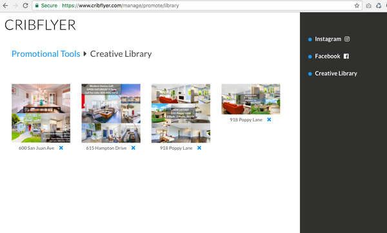387x233 pixels.
Task: Open Facebook in the sidebar menu
Action: [x=328, y=56]
